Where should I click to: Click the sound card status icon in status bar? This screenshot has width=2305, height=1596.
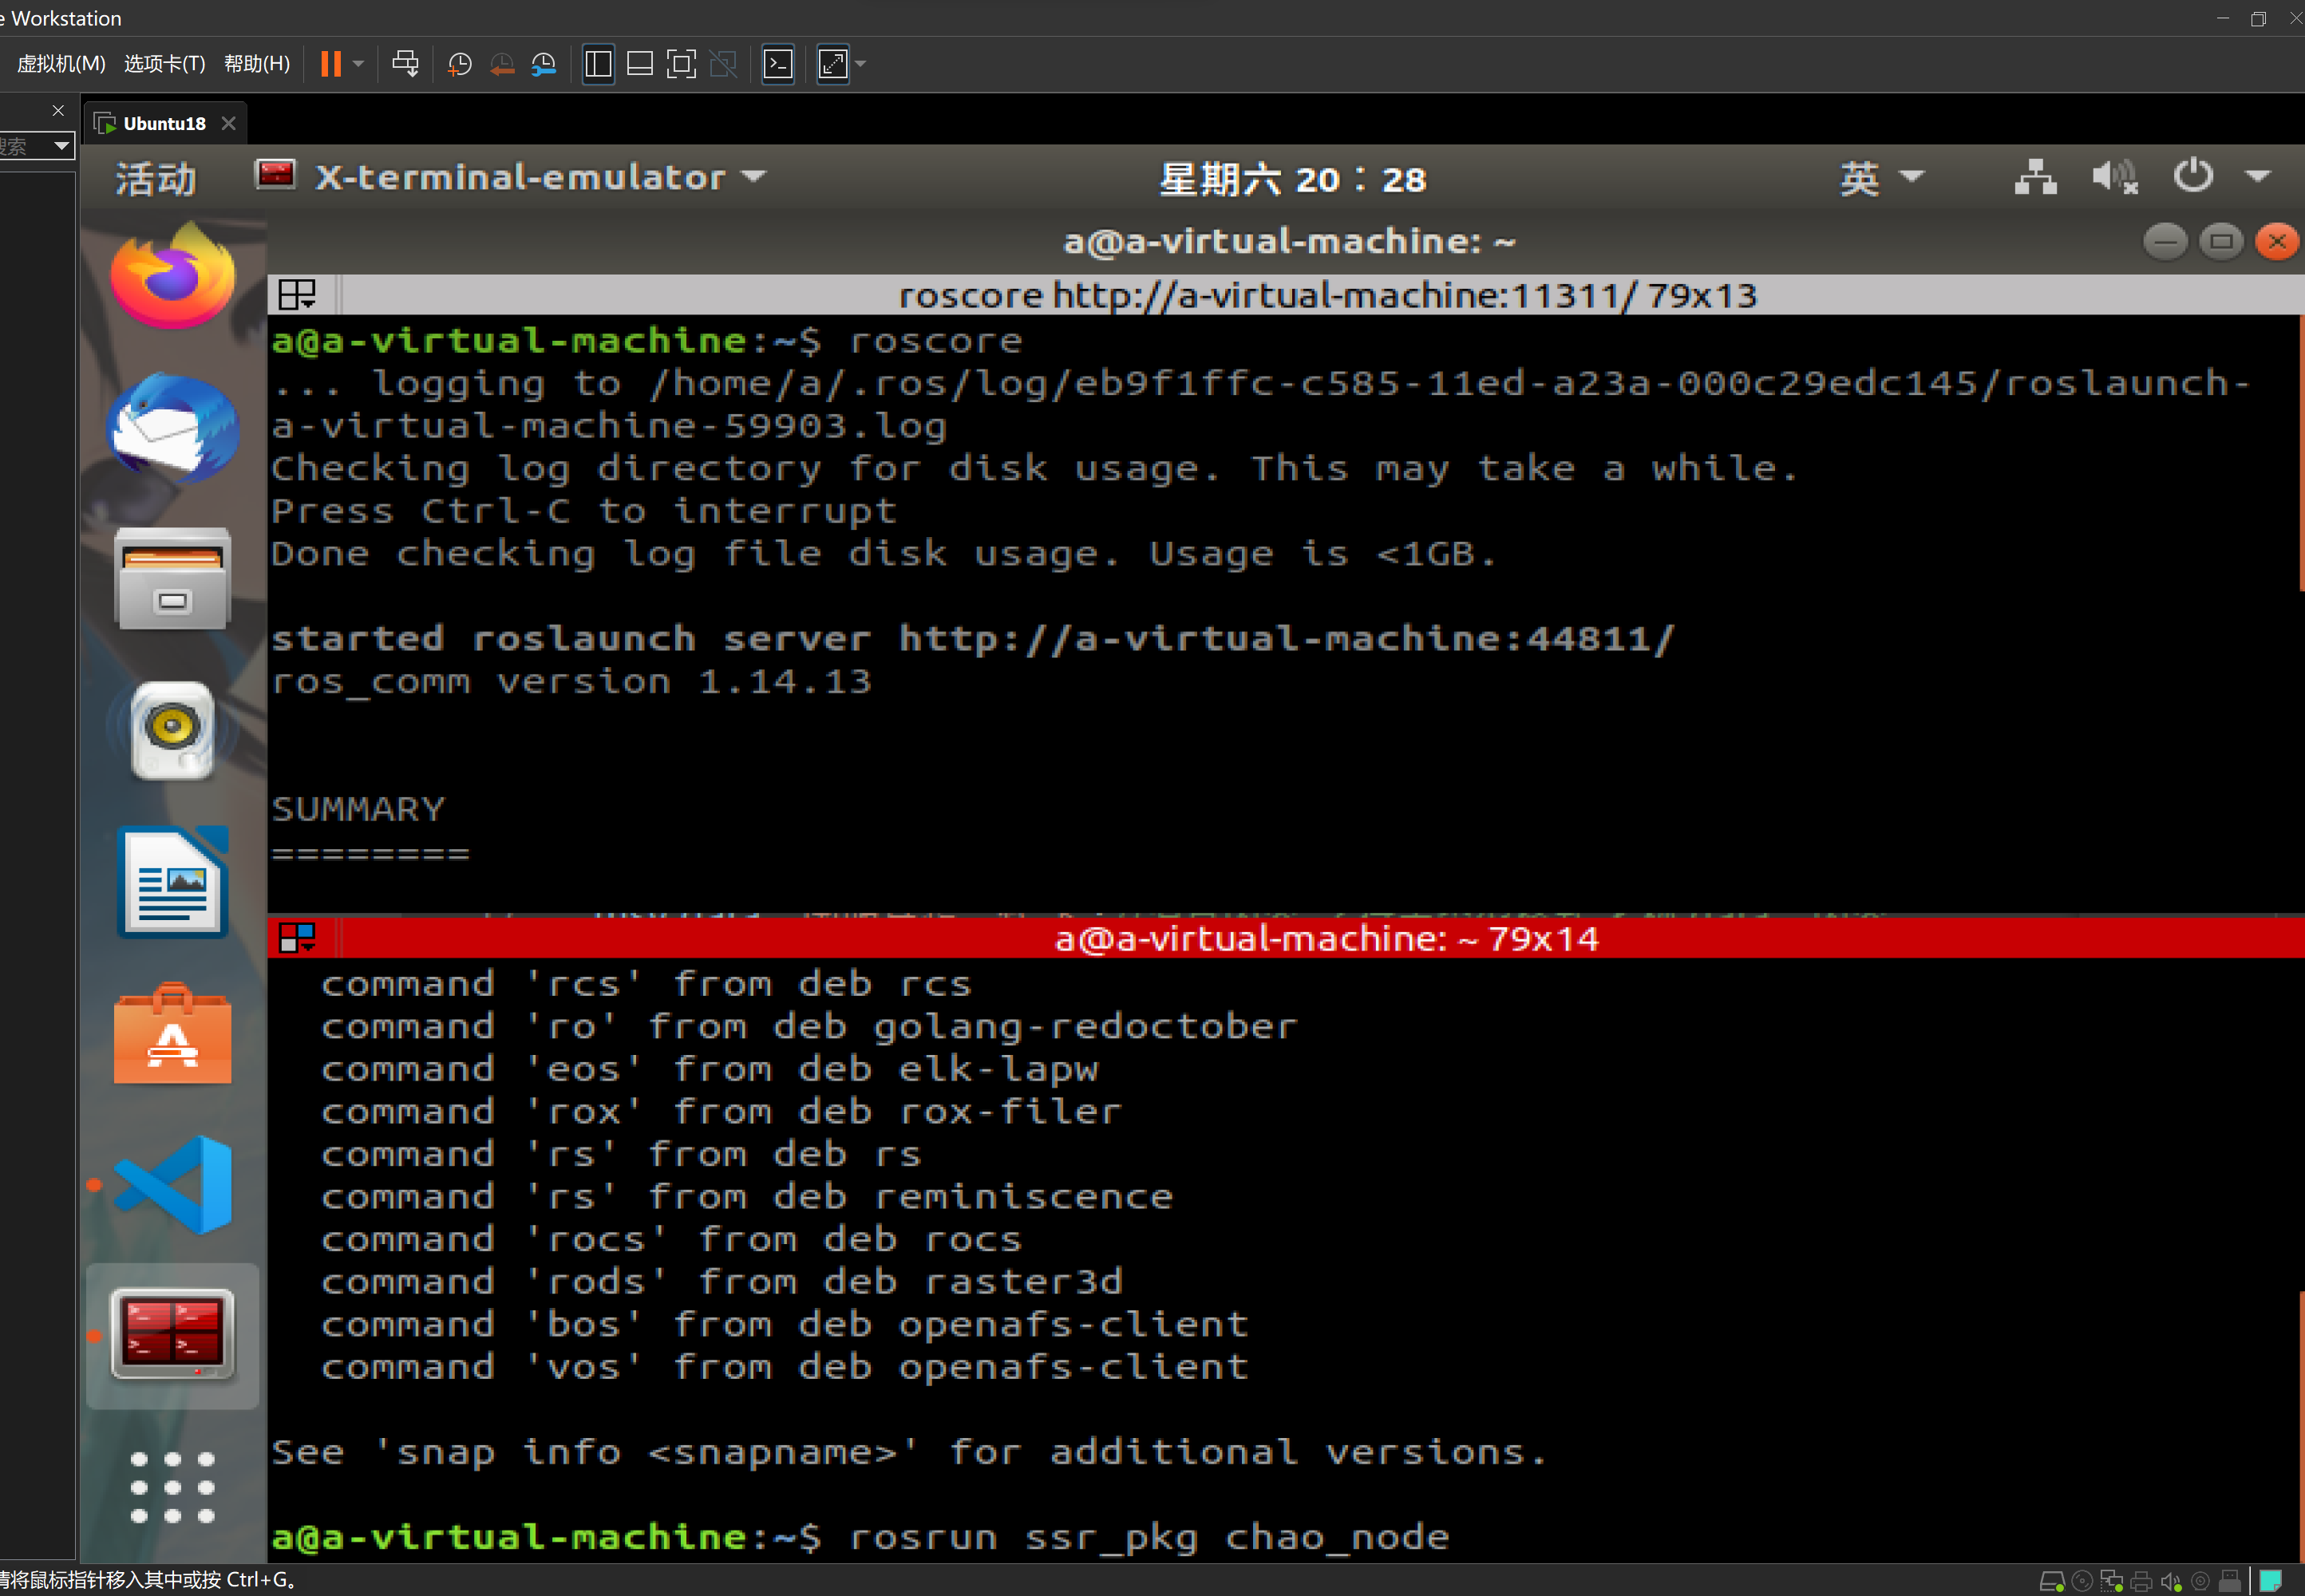pos(2171,1581)
